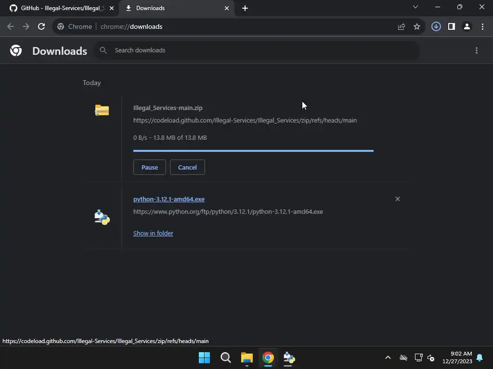493x369 pixels.
Task: Click the Chrome logo beside Downloads heading
Action: point(16,50)
